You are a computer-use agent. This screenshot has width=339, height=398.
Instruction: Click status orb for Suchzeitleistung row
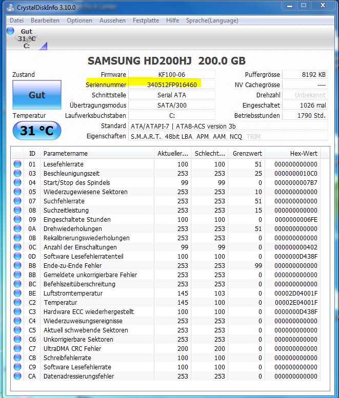(17, 210)
